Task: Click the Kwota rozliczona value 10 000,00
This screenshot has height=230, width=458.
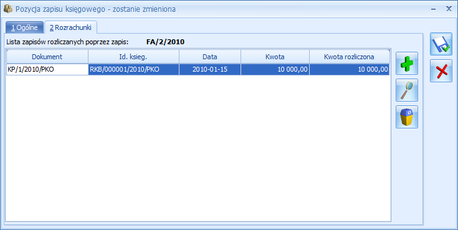Action: click(350, 70)
